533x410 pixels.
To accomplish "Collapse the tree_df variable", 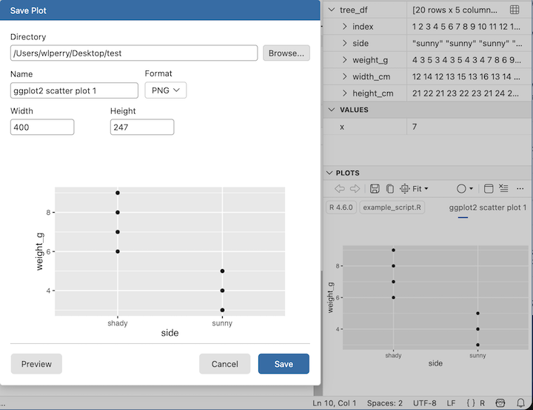I will coord(332,10).
